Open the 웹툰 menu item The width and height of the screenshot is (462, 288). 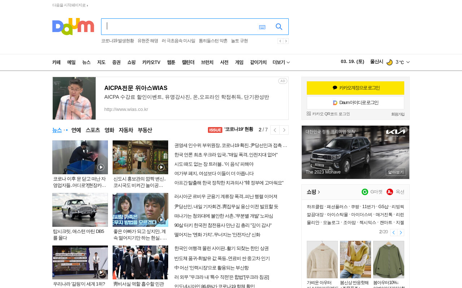pyautogui.click(x=171, y=62)
